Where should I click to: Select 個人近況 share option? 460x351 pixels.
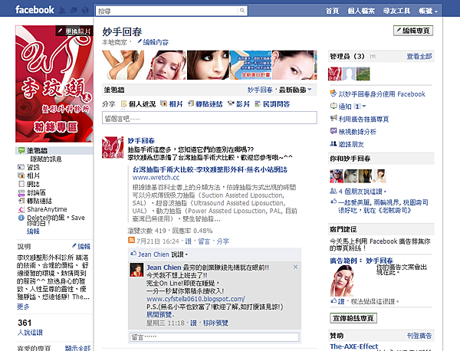[138, 104]
